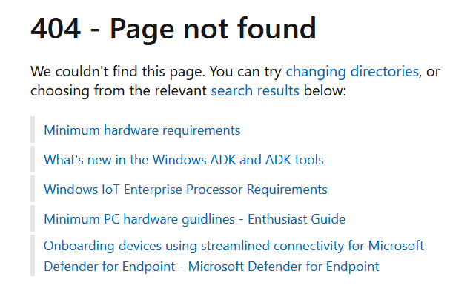Image resolution: width=473 pixels, height=305 pixels.
Task: Open the 'changing directories' link
Action: point(352,72)
